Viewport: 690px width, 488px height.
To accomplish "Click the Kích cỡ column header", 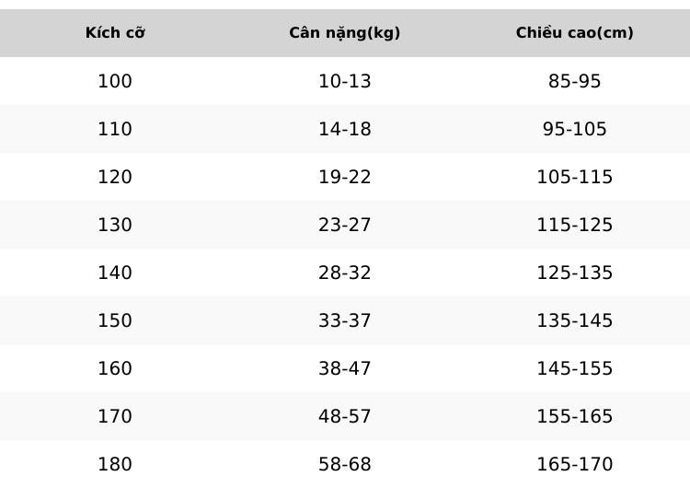I will 115,33.
